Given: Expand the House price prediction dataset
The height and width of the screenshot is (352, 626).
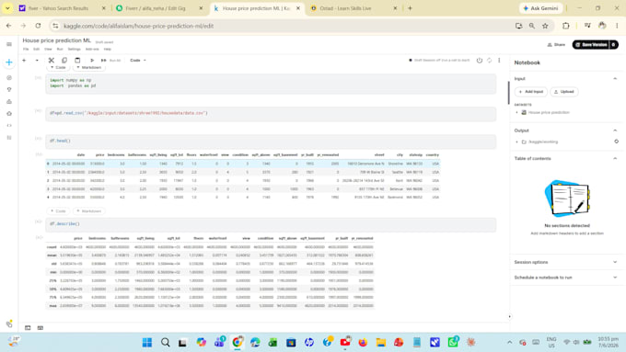Looking at the screenshot, I should pyautogui.click(x=517, y=112).
